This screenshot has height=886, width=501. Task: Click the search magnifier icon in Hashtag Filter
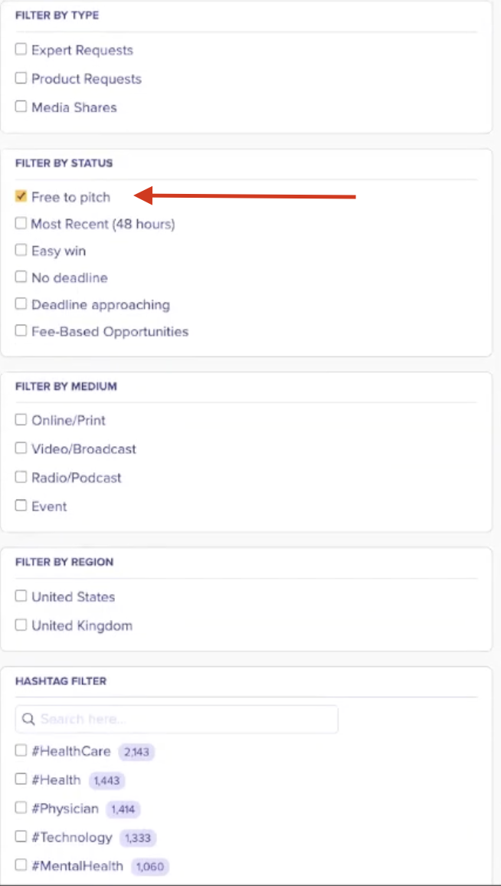[28, 720]
